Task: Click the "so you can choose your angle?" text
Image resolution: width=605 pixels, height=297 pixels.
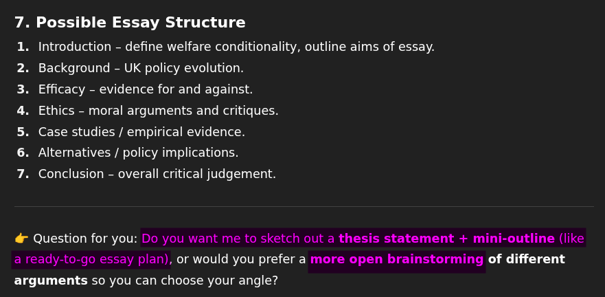Action: [x=185, y=281]
